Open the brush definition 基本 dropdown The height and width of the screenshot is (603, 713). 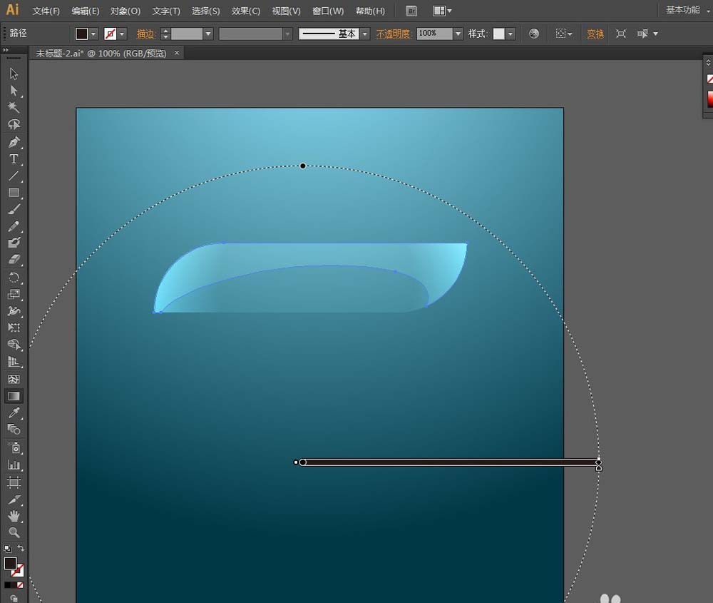click(x=364, y=34)
